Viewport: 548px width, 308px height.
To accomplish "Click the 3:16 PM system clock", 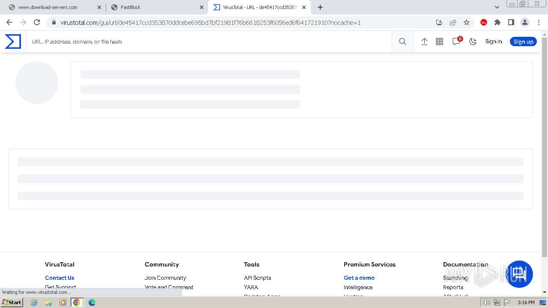I will coord(526,302).
